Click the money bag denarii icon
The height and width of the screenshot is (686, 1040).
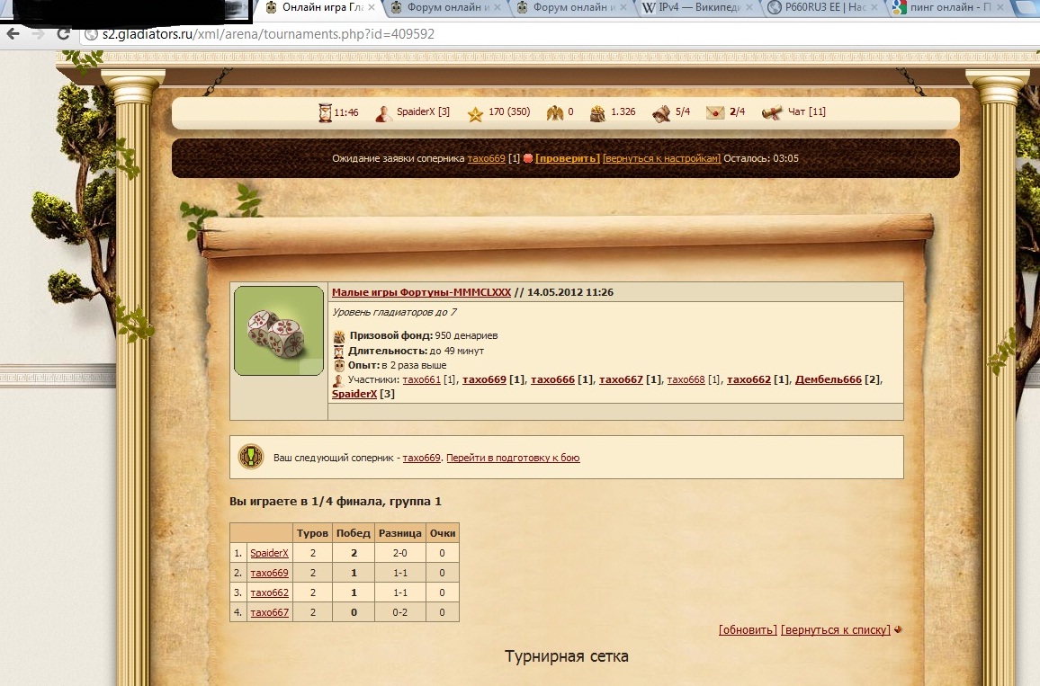597,112
